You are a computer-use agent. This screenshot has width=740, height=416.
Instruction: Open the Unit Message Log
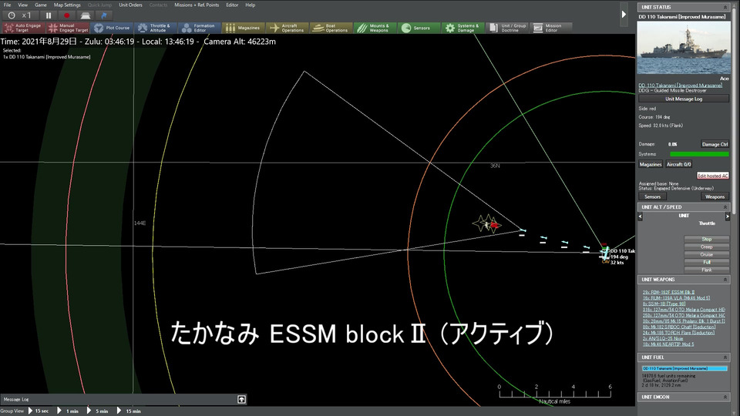[x=684, y=99]
